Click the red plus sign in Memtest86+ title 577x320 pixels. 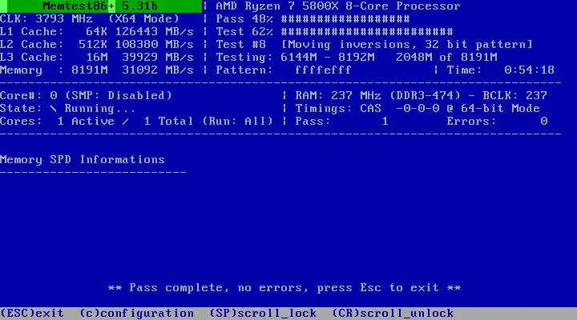pos(111,6)
